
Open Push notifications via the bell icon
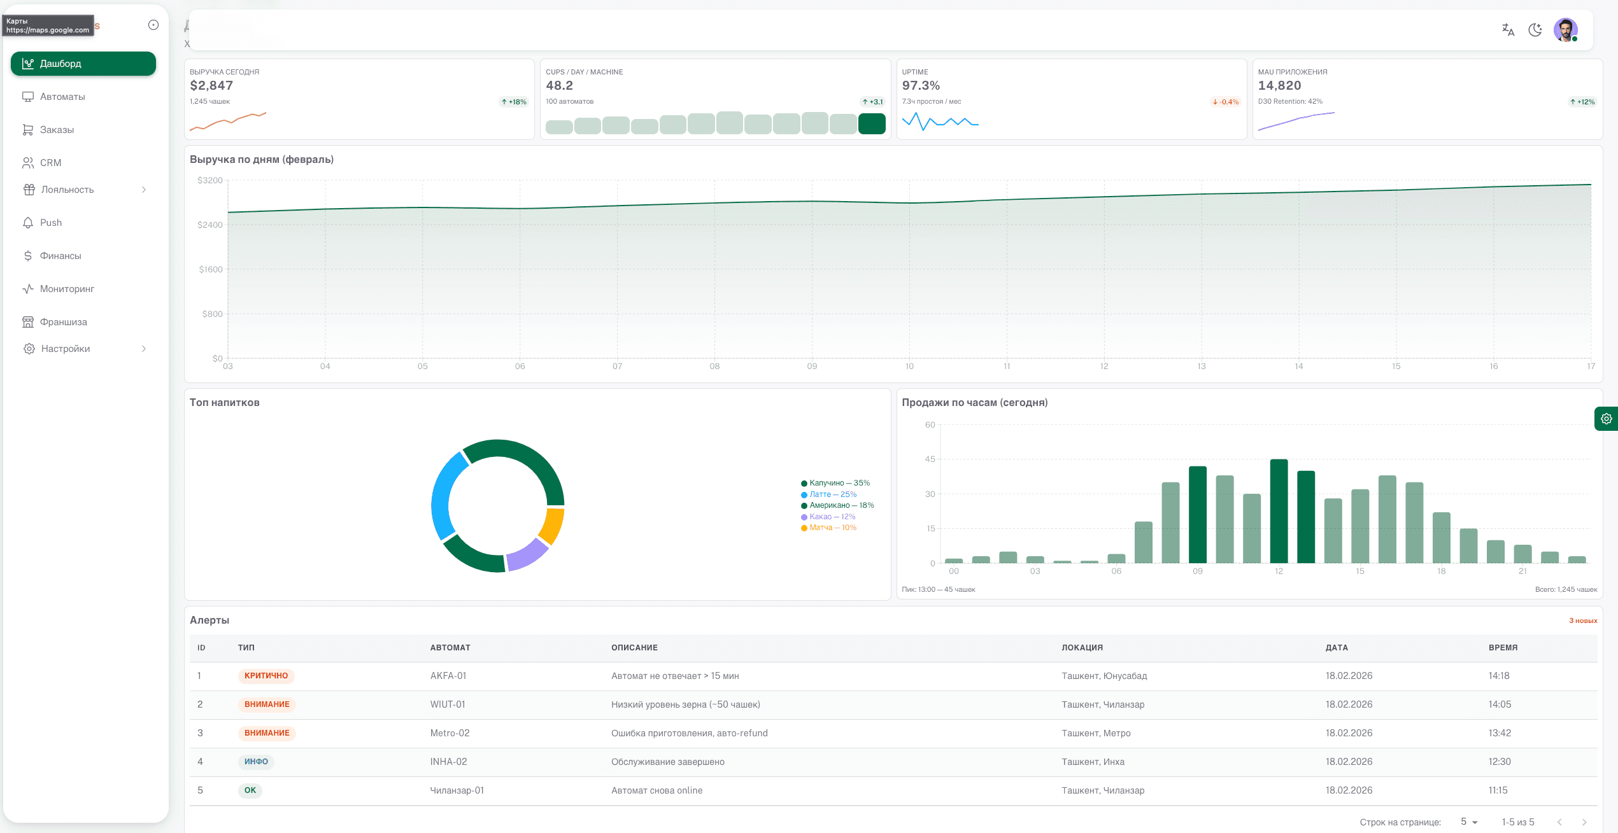28,222
